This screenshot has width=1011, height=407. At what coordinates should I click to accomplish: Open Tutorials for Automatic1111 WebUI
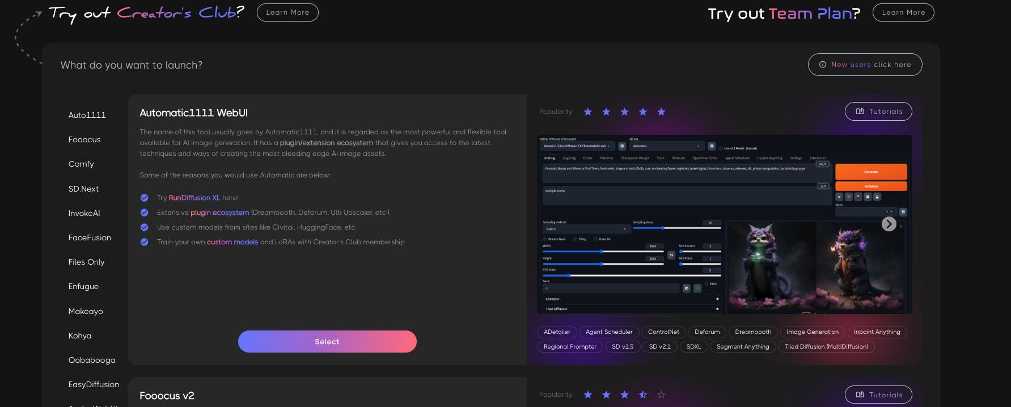pyautogui.click(x=878, y=112)
